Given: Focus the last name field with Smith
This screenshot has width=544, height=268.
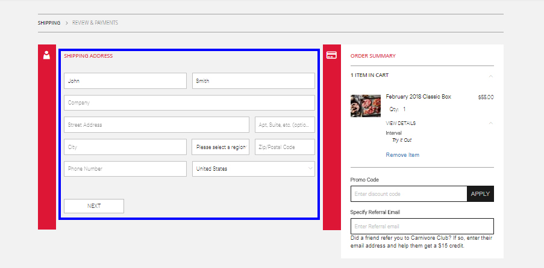Looking at the screenshot, I should pyautogui.click(x=253, y=81).
